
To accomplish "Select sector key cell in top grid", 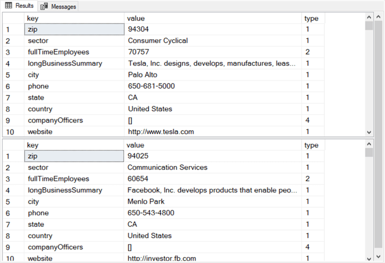I will coord(74,41).
